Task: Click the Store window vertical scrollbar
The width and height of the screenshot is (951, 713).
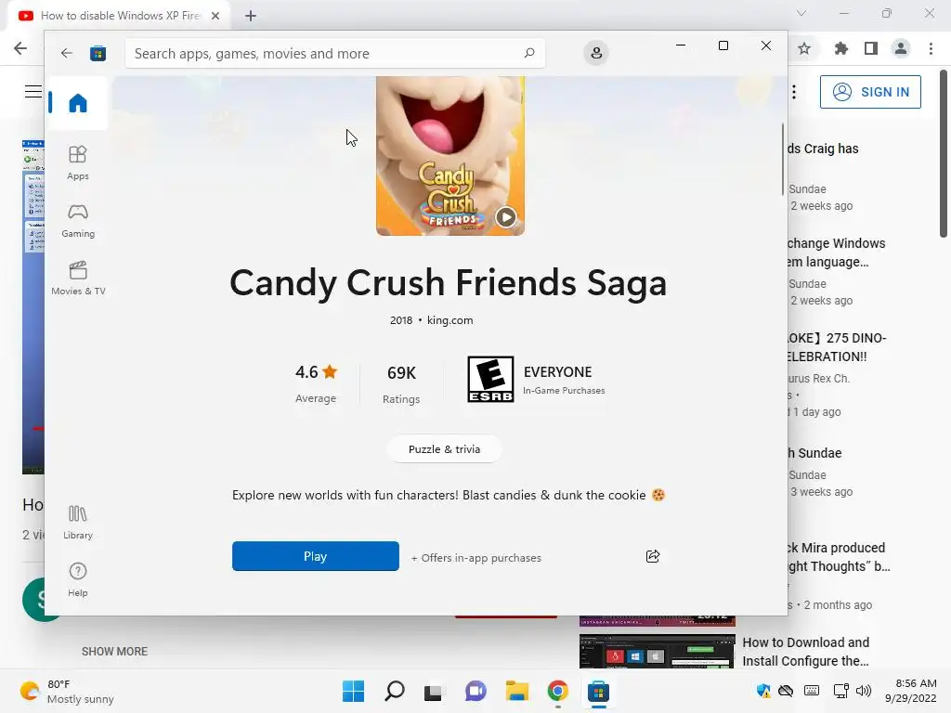Action: pos(782,159)
